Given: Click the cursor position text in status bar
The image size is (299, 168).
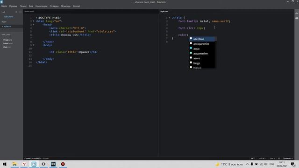Looking at the screenshot, I should [33, 158].
